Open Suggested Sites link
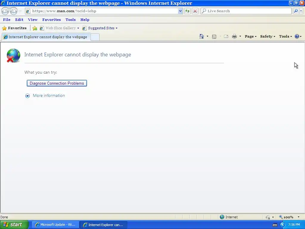This screenshot has width=305, height=229. [100, 28]
